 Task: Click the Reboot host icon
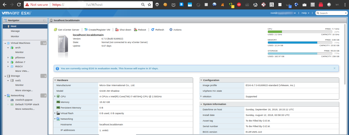136,30
